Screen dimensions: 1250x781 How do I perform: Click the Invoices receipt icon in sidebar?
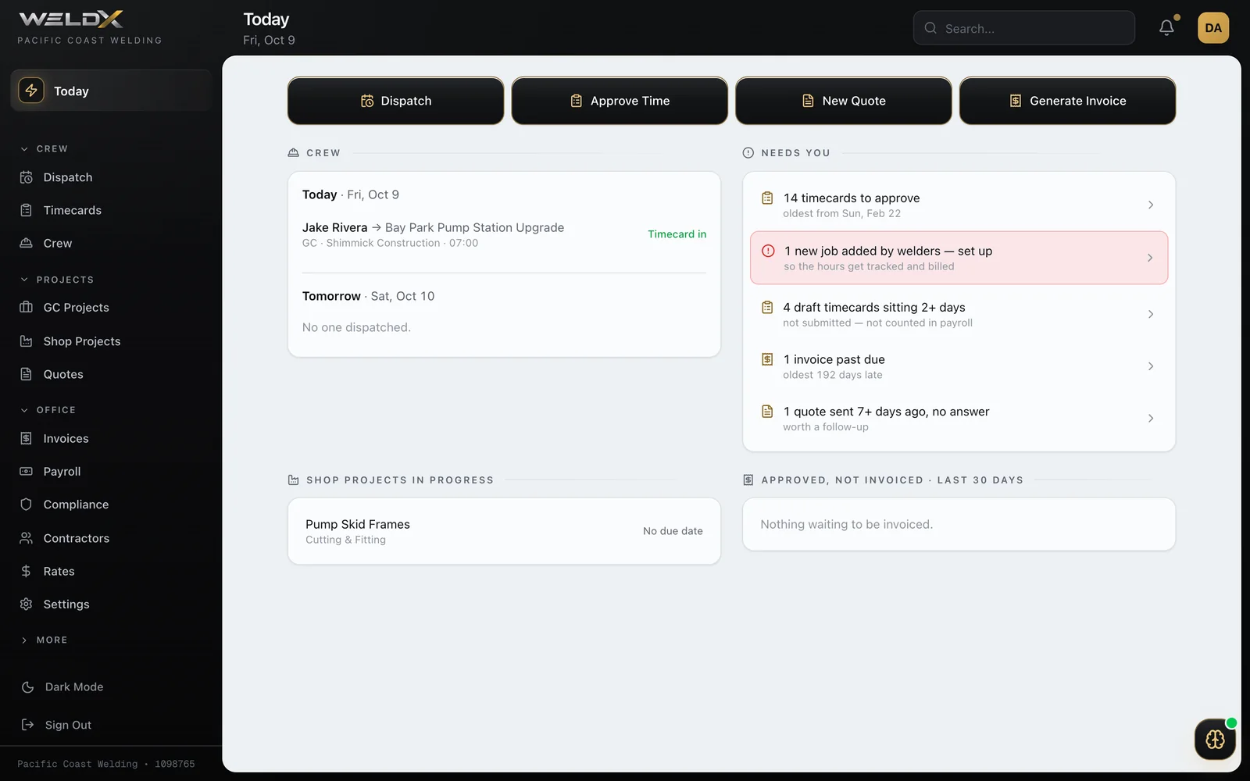coord(26,438)
